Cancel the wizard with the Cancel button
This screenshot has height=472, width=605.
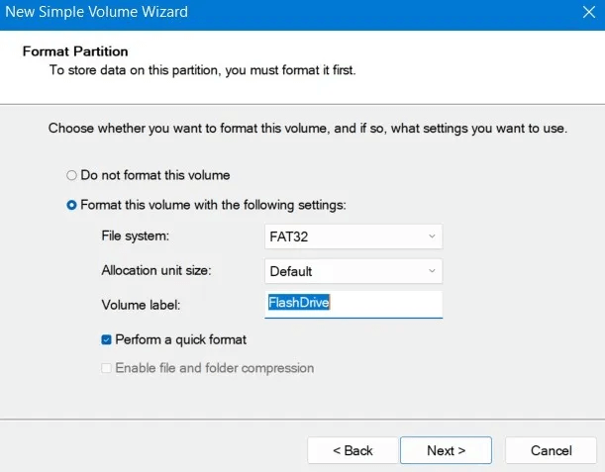coord(551,450)
